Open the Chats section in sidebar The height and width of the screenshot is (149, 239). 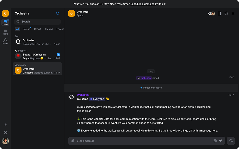5,23
